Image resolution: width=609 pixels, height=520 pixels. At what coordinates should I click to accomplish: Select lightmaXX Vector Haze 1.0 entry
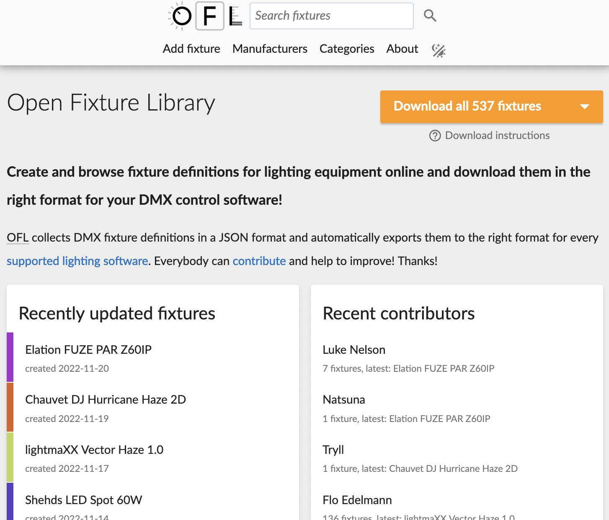point(94,450)
